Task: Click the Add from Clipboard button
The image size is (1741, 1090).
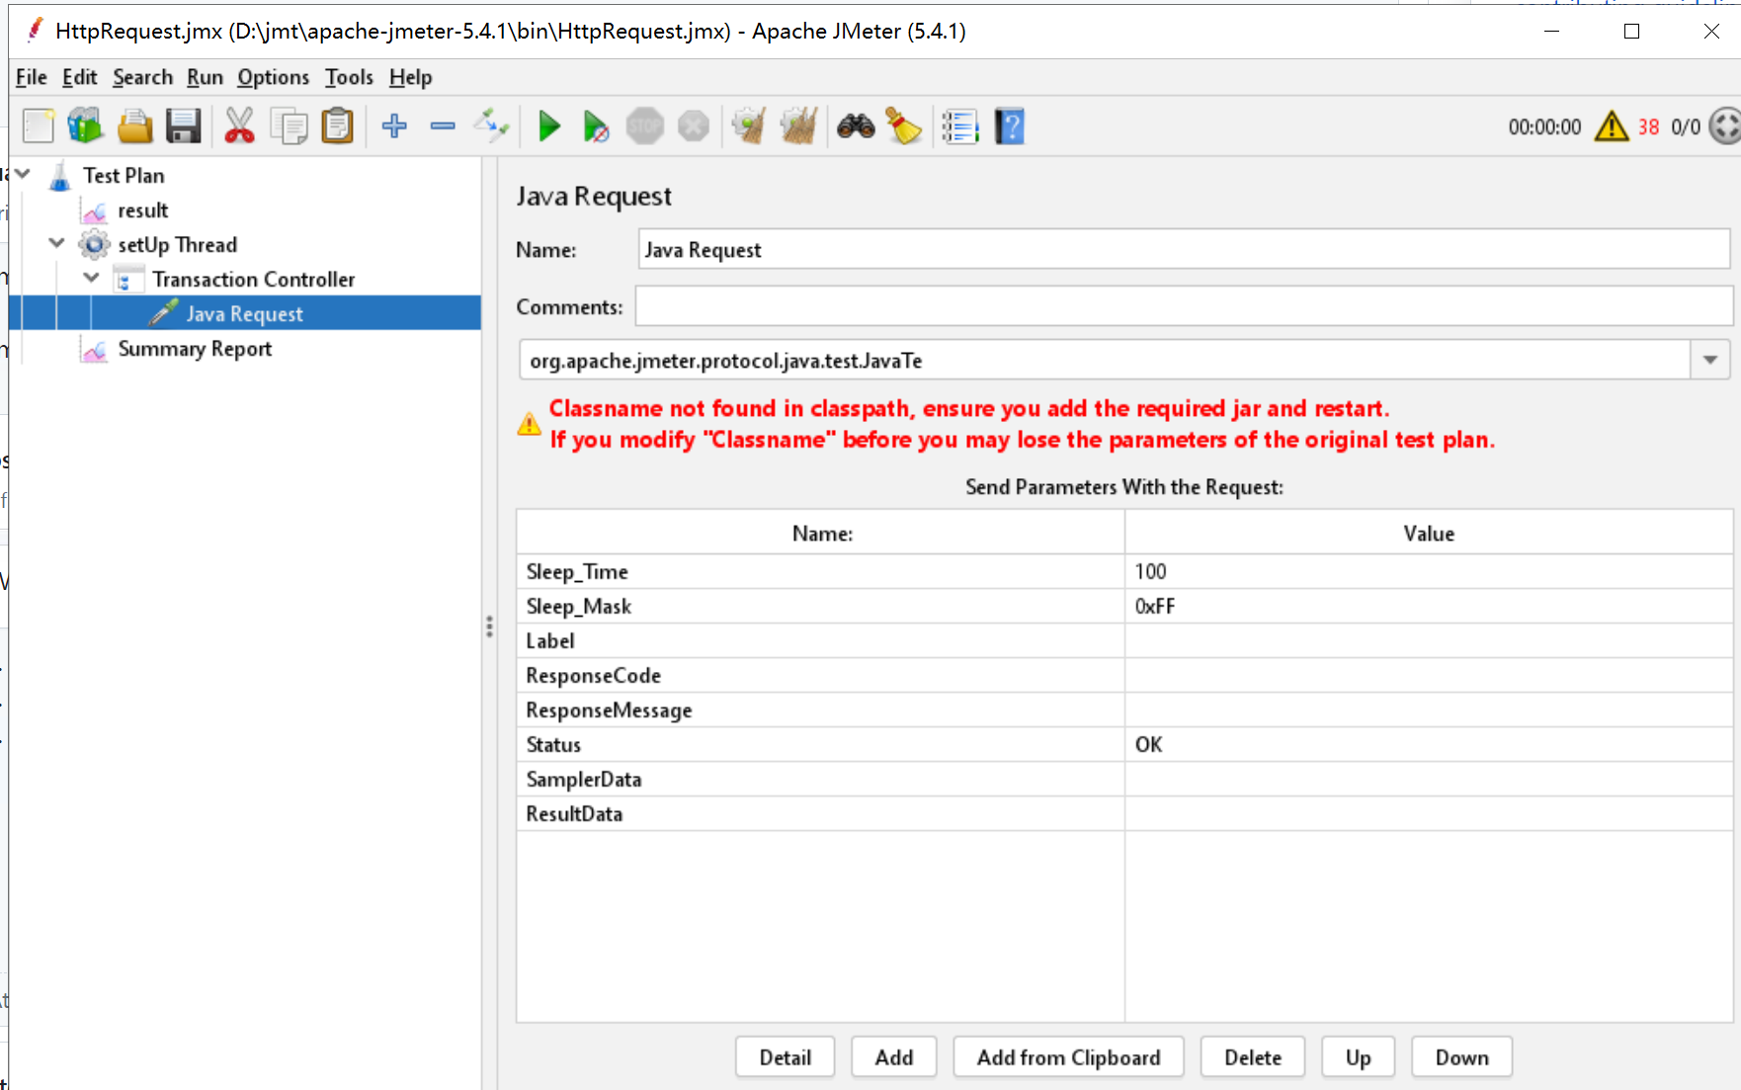Action: click(1068, 1056)
